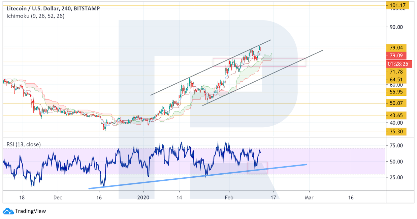Click the 50.07 price level label
The width and height of the screenshot is (417, 219).
[396, 103]
